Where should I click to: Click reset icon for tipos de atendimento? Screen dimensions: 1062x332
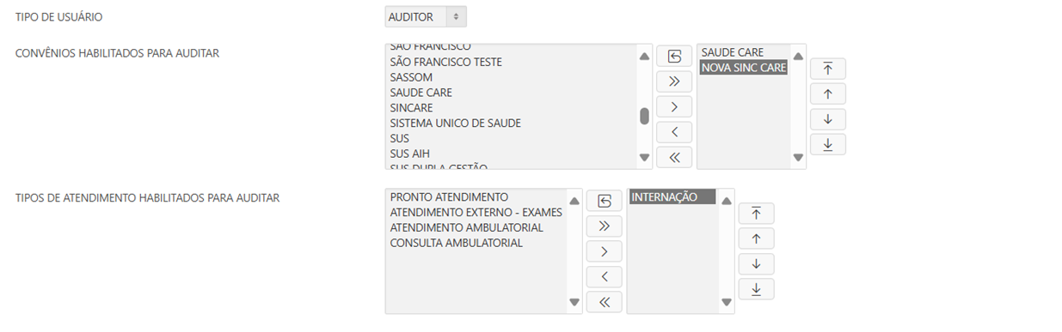tap(605, 201)
